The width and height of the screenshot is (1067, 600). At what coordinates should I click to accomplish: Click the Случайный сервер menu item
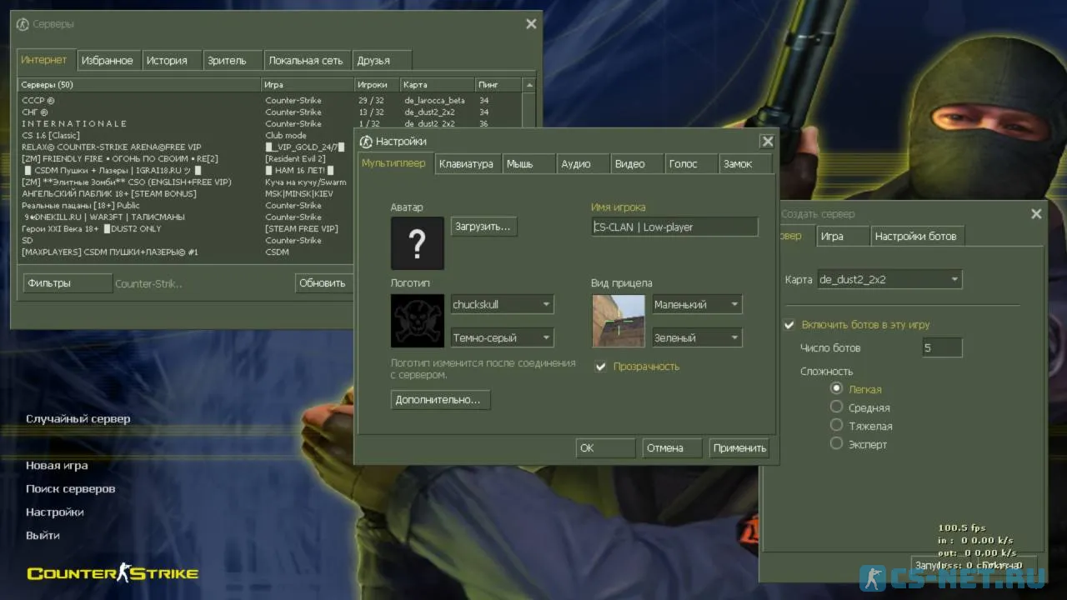point(78,419)
